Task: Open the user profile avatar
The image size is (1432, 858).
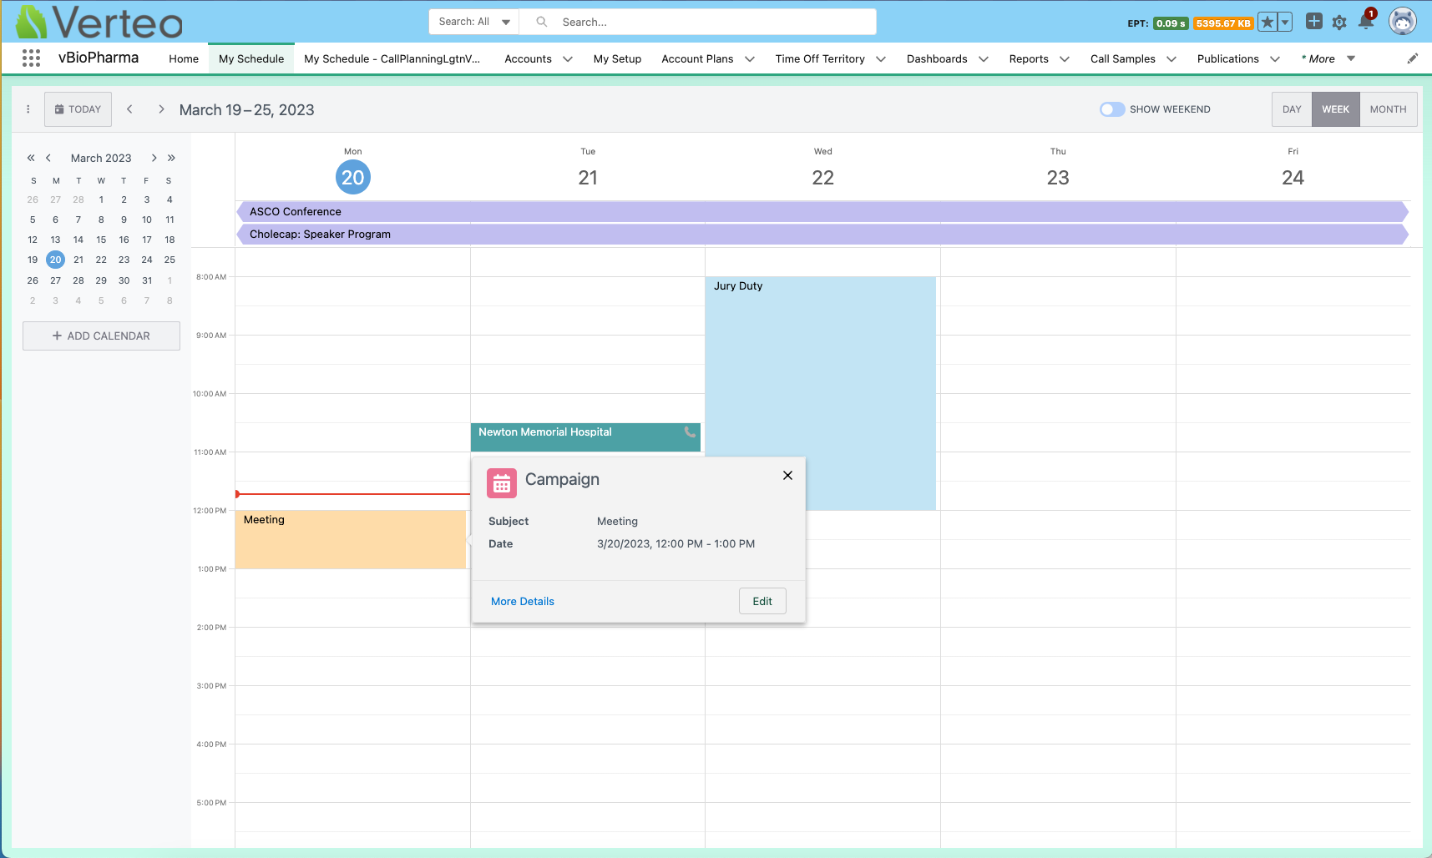Action: [x=1402, y=22]
